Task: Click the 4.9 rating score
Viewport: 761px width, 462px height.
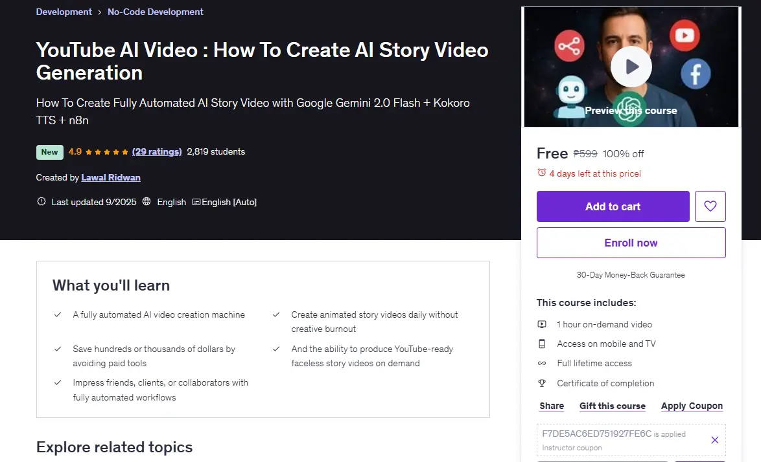Action: [75, 151]
